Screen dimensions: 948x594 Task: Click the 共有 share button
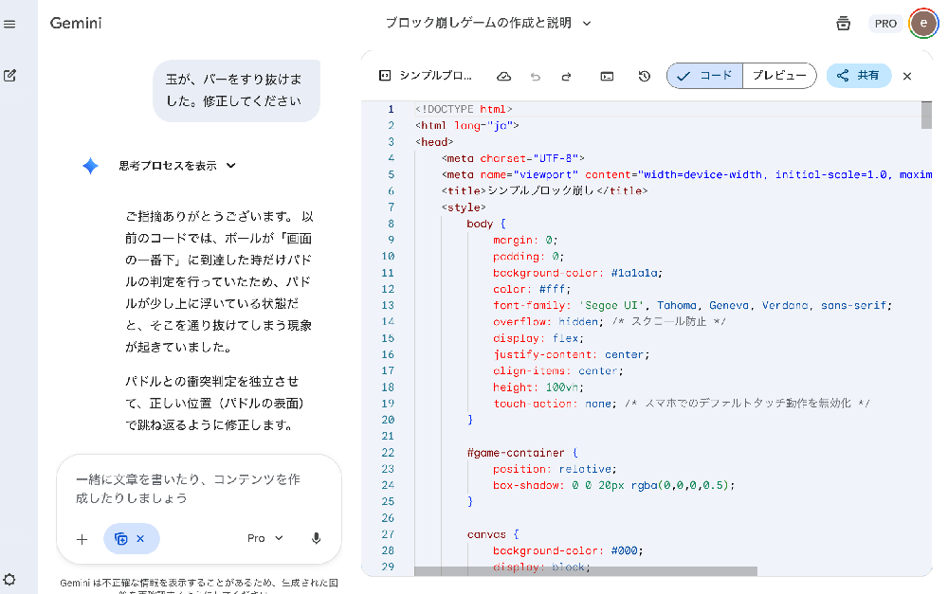pos(858,76)
